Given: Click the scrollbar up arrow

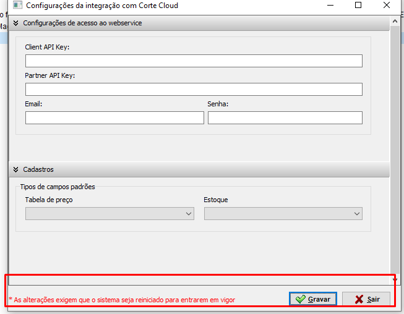Looking at the screenshot, I should [x=395, y=22].
